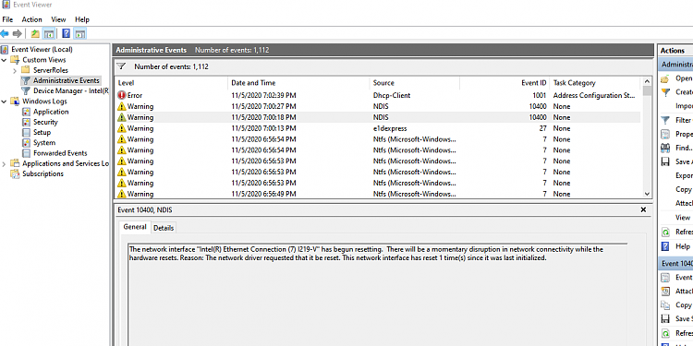Expand Applications and Services Logs node
This screenshot has width=693, height=346.
click(x=5, y=164)
